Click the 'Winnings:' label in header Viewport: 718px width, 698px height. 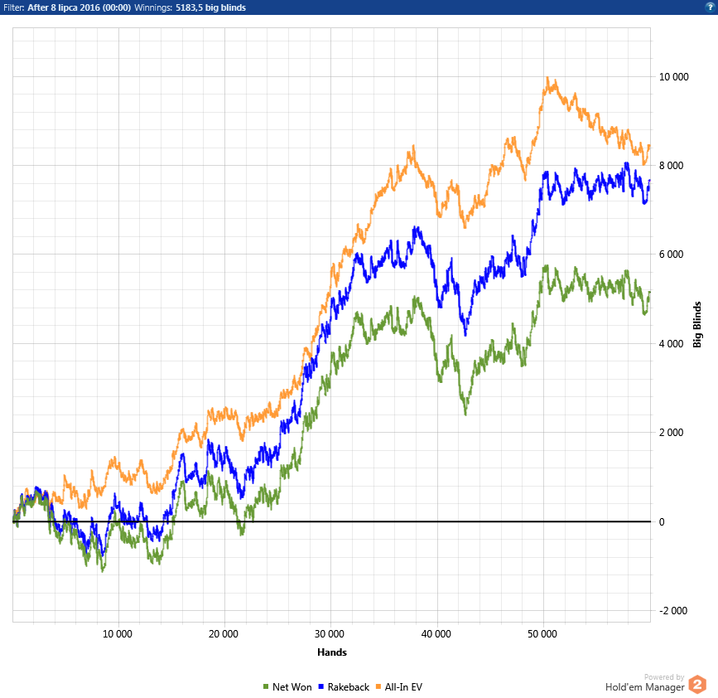[x=153, y=7]
